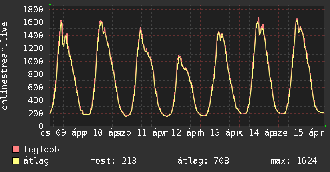The width and height of the screenshot is (330, 172).
Task: Click the 1400 y-axis label
Action: 33,35
